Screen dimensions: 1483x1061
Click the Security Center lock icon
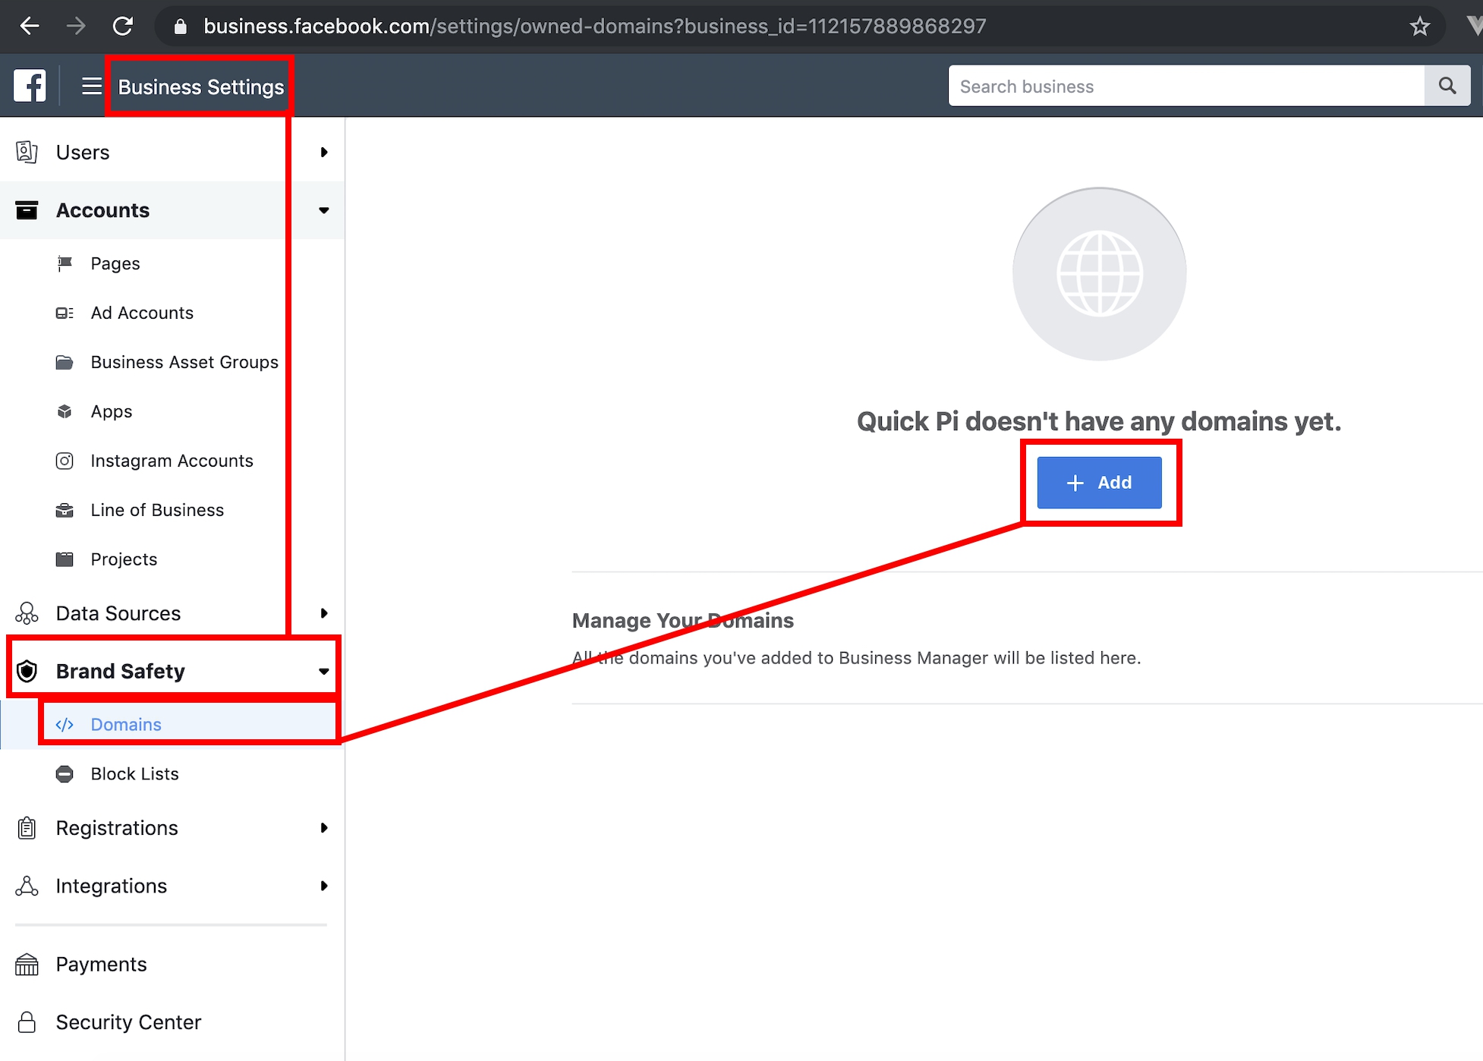[x=27, y=1022]
